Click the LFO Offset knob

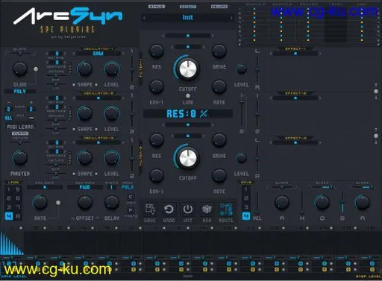pyautogui.click(x=85, y=203)
